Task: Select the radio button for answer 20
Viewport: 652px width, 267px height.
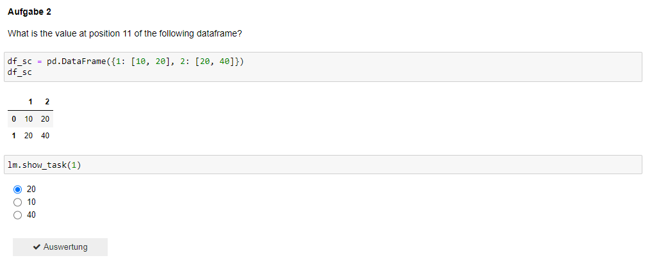Action: (x=17, y=190)
